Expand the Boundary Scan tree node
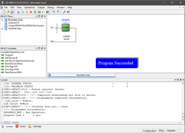Viewport: 185px width, 133px height. 2,20
